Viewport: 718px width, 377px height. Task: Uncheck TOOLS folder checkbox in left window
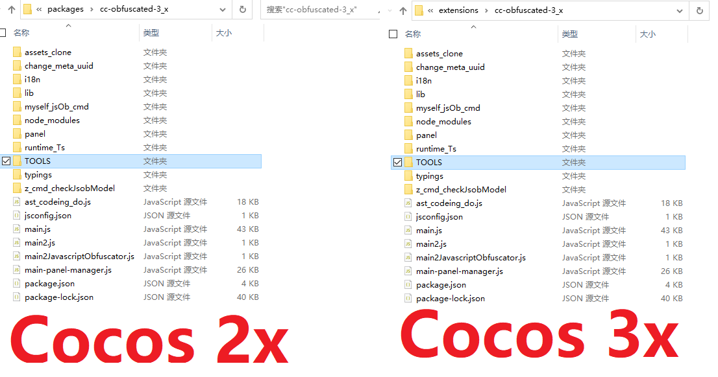tap(6, 161)
